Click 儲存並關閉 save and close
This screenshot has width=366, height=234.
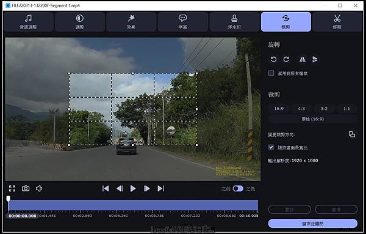pos(313,224)
